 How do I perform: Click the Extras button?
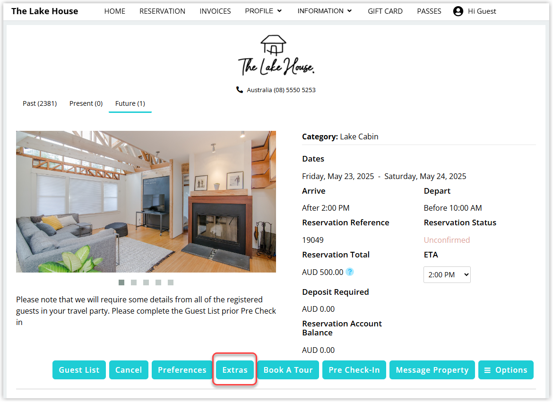[x=235, y=370]
